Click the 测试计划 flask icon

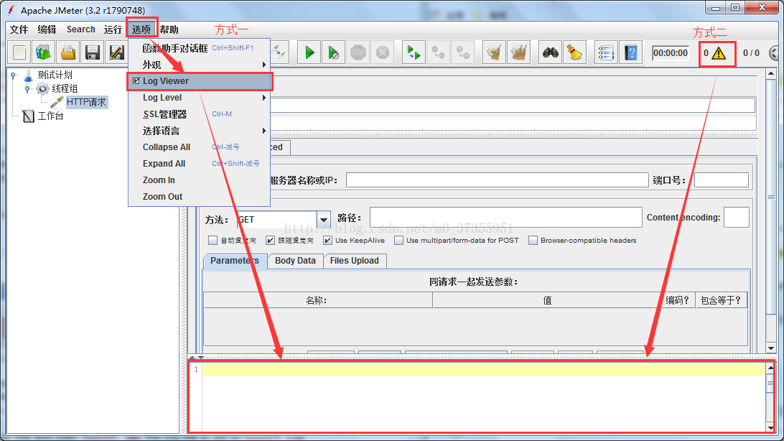[x=29, y=75]
